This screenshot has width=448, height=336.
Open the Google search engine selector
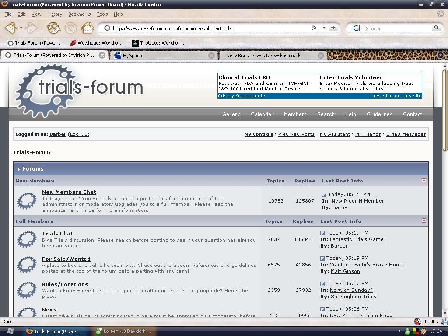point(358,28)
